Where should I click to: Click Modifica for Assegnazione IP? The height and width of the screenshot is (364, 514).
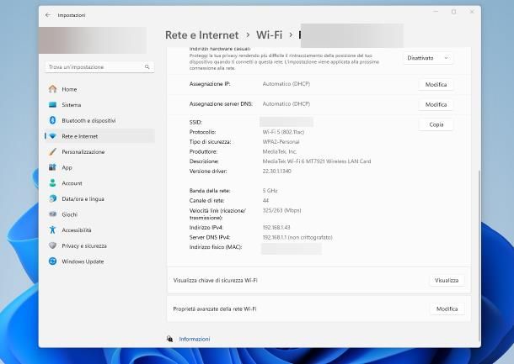point(436,84)
